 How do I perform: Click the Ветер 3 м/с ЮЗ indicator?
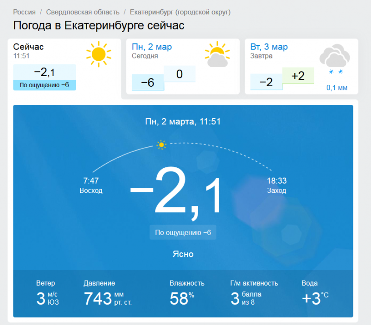(x=47, y=293)
